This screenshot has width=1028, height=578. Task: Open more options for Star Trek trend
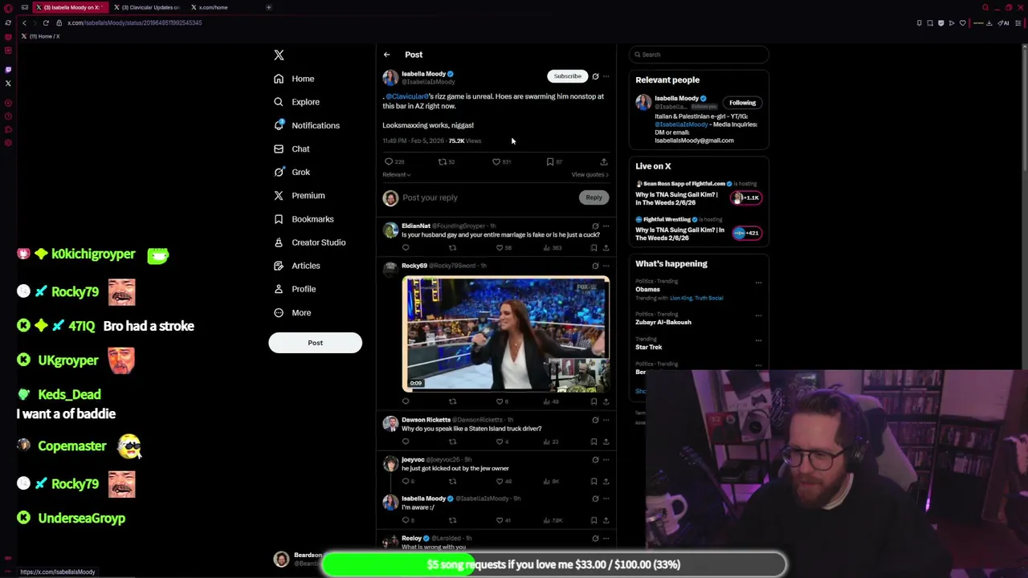click(758, 340)
